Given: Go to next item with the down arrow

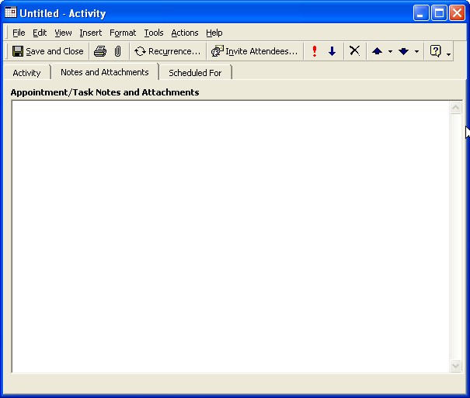Looking at the screenshot, I should (403, 51).
